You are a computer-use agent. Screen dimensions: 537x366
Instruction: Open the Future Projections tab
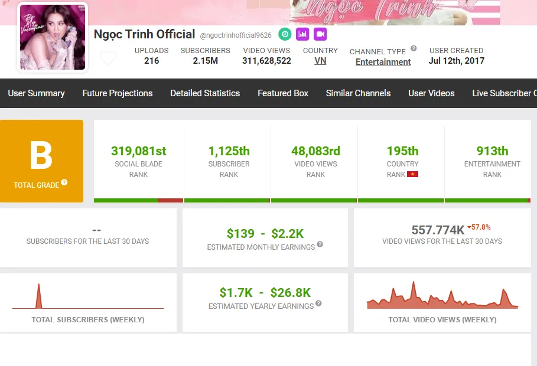[118, 93]
